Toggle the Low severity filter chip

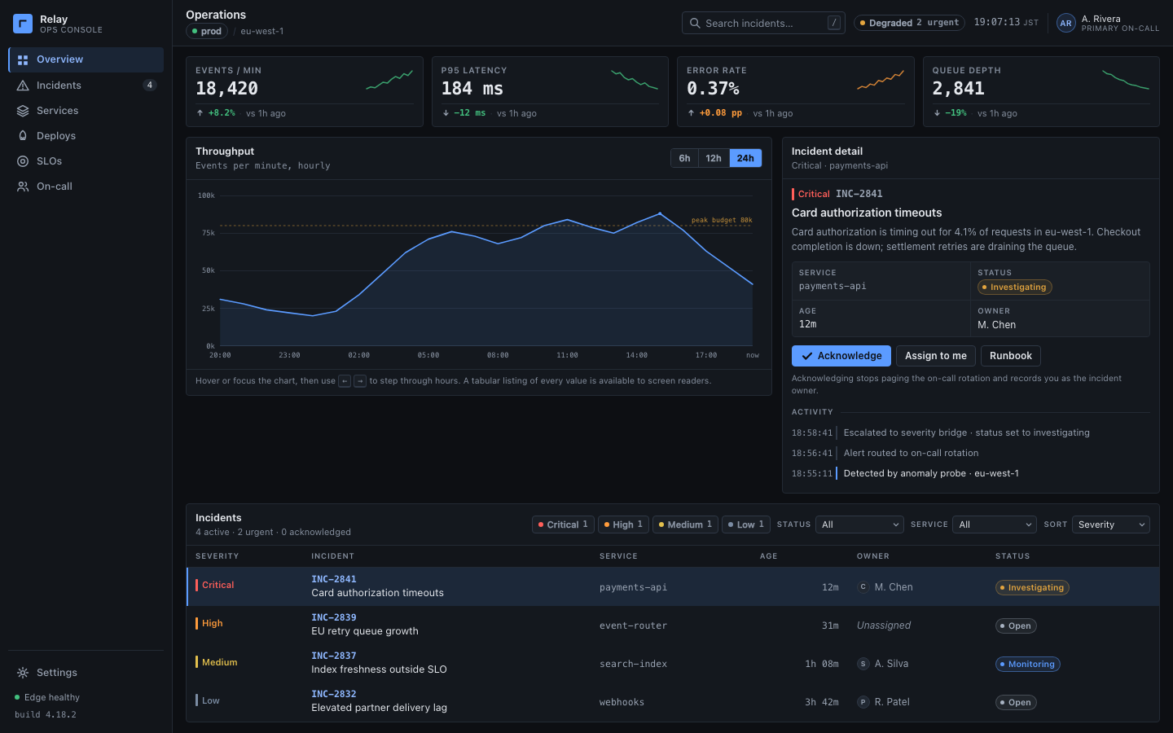click(746, 525)
